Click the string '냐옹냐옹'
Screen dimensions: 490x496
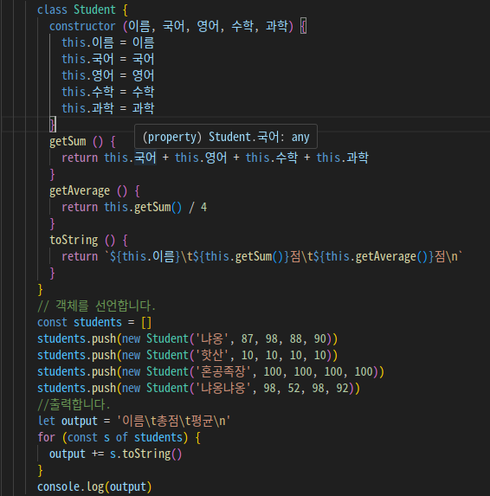[x=223, y=388]
